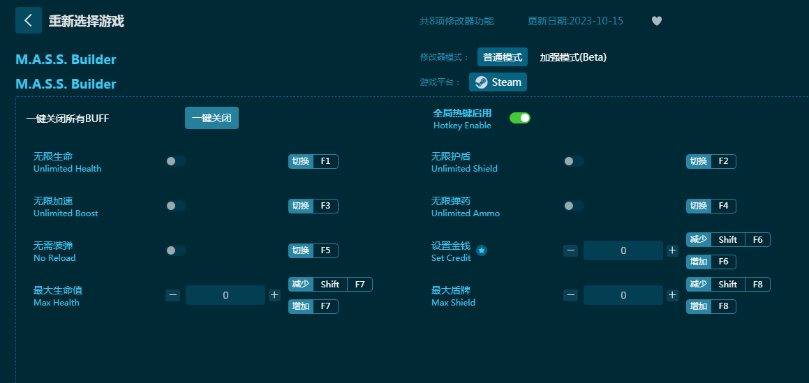Click the F2 toggle hotkey button
Image resolution: width=809 pixels, height=383 pixels.
pos(711,161)
